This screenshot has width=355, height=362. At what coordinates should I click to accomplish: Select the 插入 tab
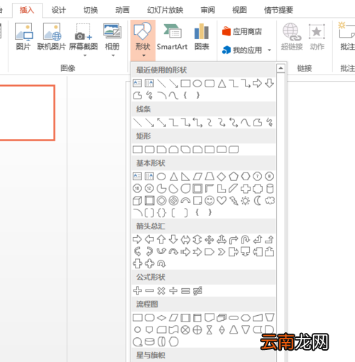(27, 10)
